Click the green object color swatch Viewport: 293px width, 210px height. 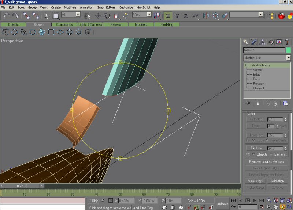tap(289, 50)
